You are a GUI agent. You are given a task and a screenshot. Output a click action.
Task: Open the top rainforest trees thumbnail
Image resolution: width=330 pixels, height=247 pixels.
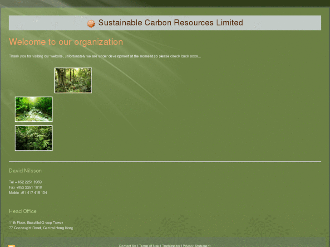pyautogui.click(x=73, y=80)
